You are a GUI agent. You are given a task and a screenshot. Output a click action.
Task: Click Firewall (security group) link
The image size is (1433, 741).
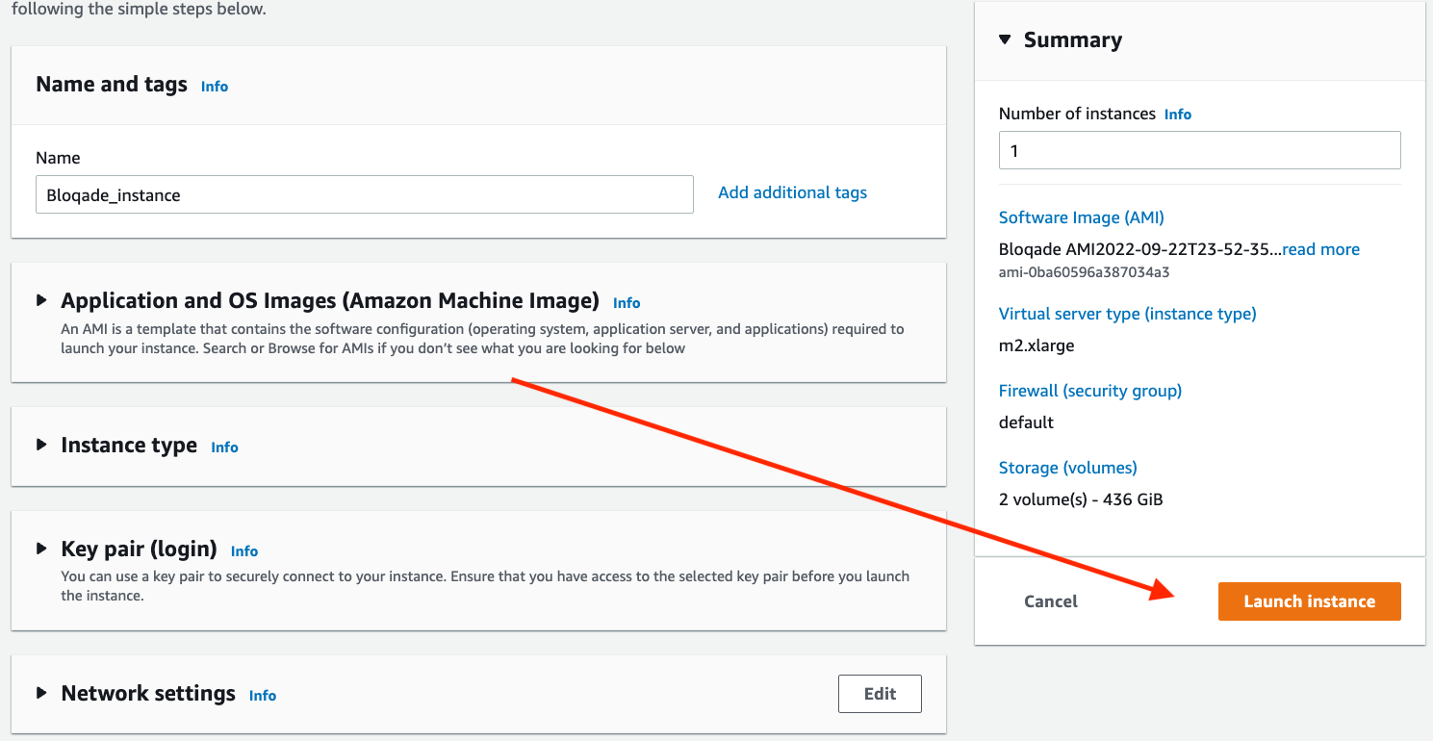[1090, 391]
